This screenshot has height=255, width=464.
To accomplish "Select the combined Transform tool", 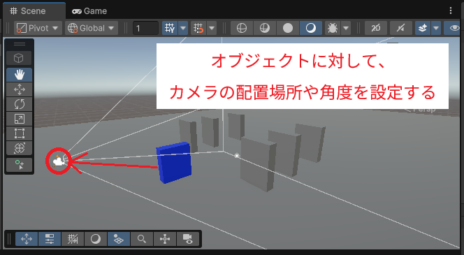I will click(x=20, y=148).
